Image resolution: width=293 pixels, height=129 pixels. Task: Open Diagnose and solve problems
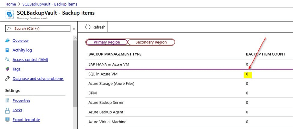38,79
